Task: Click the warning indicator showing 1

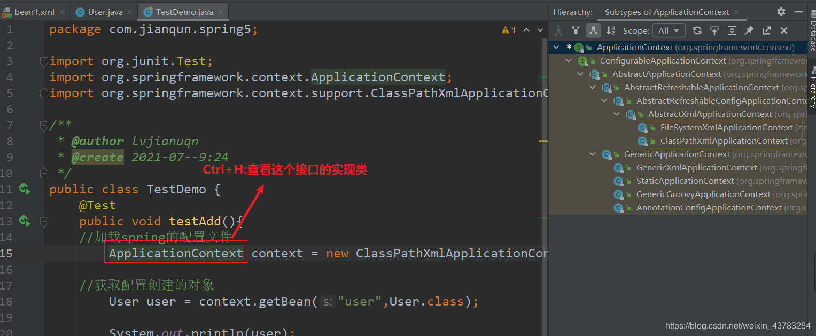Action: pyautogui.click(x=509, y=30)
